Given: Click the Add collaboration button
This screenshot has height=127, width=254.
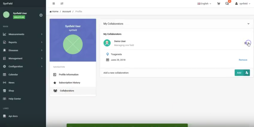Looking at the screenshot, I should pyautogui.click(x=242, y=73).
